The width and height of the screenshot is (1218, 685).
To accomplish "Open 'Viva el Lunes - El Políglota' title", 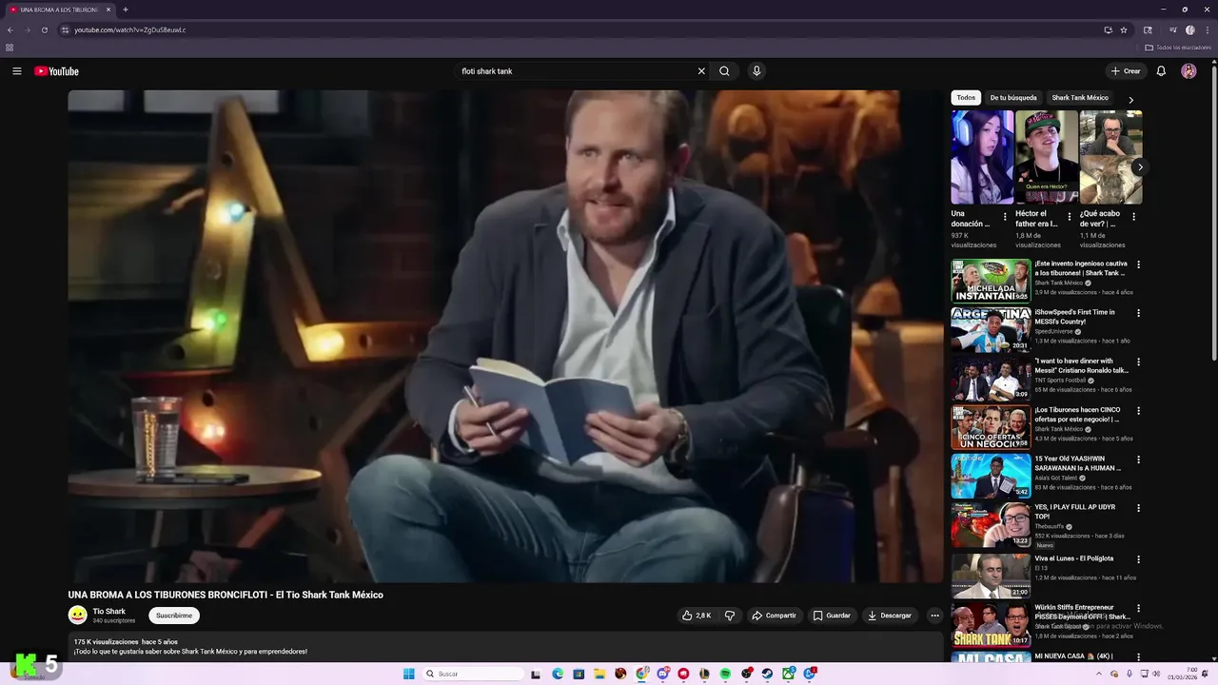I will tap(1074, 558).
